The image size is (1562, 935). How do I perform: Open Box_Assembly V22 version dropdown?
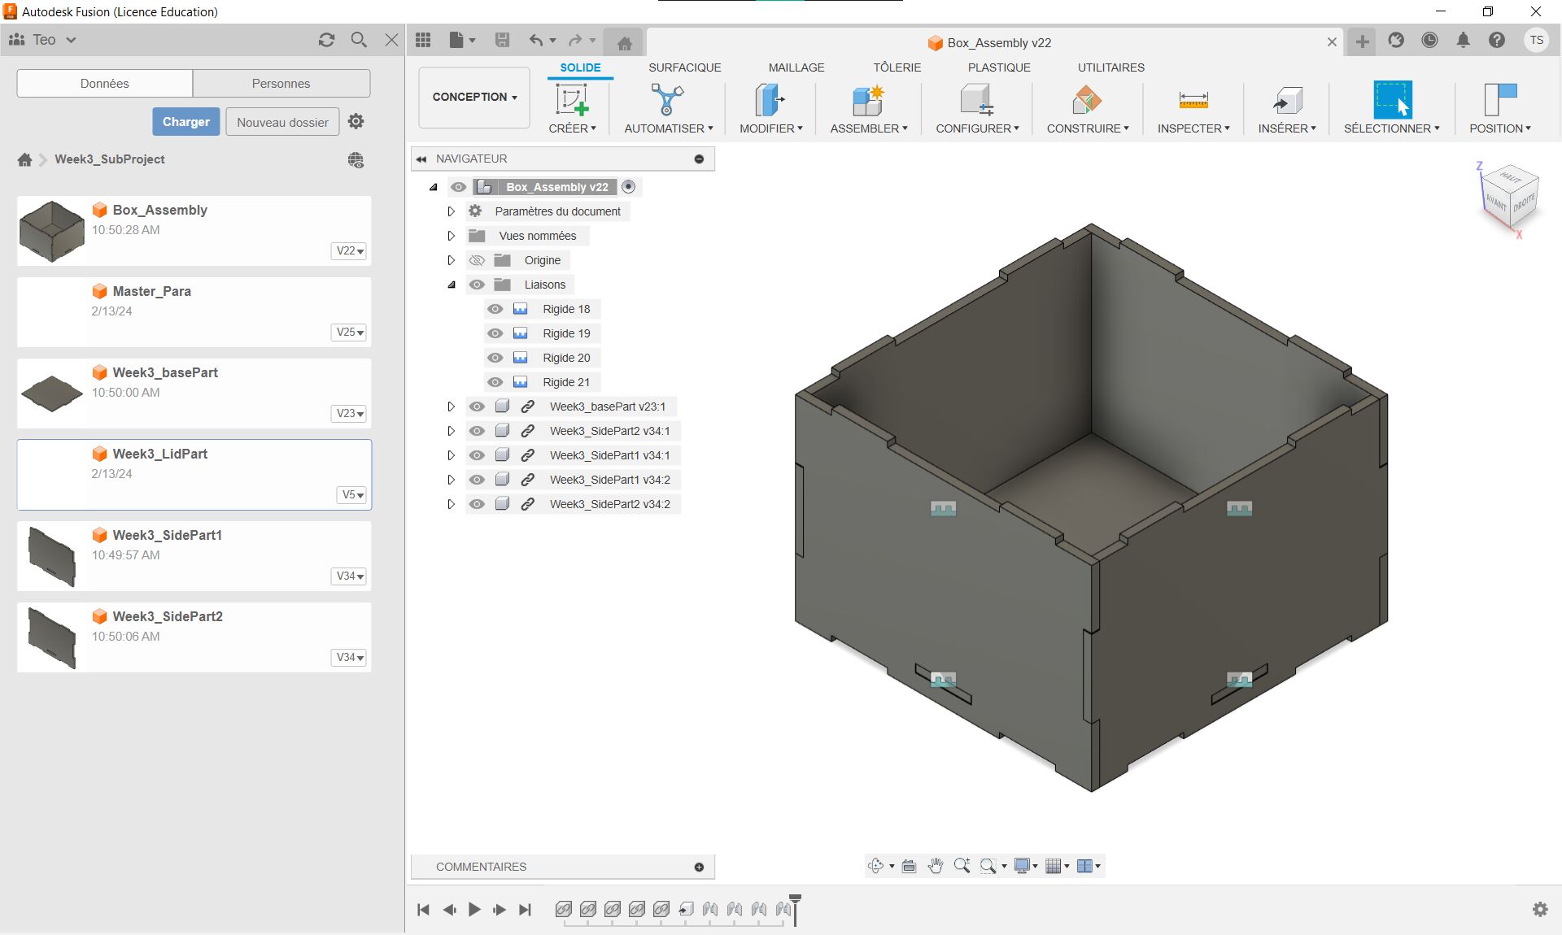pos(350,250)
